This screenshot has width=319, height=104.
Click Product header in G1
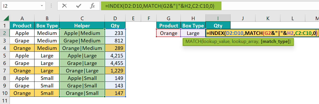coord(169,26)
